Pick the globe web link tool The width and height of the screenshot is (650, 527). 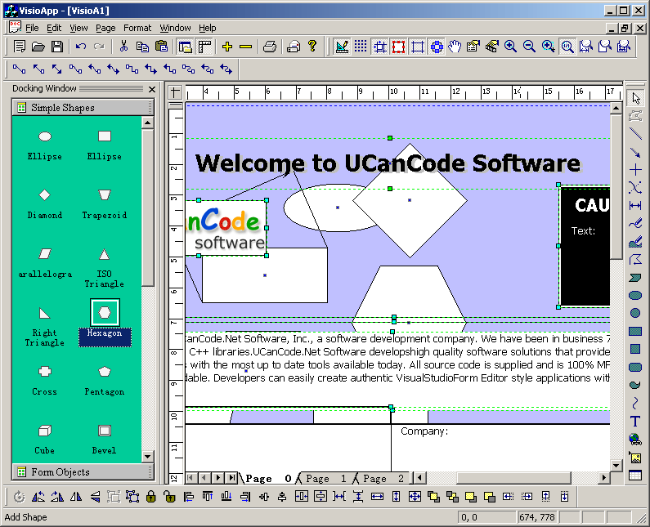(635, 440)
